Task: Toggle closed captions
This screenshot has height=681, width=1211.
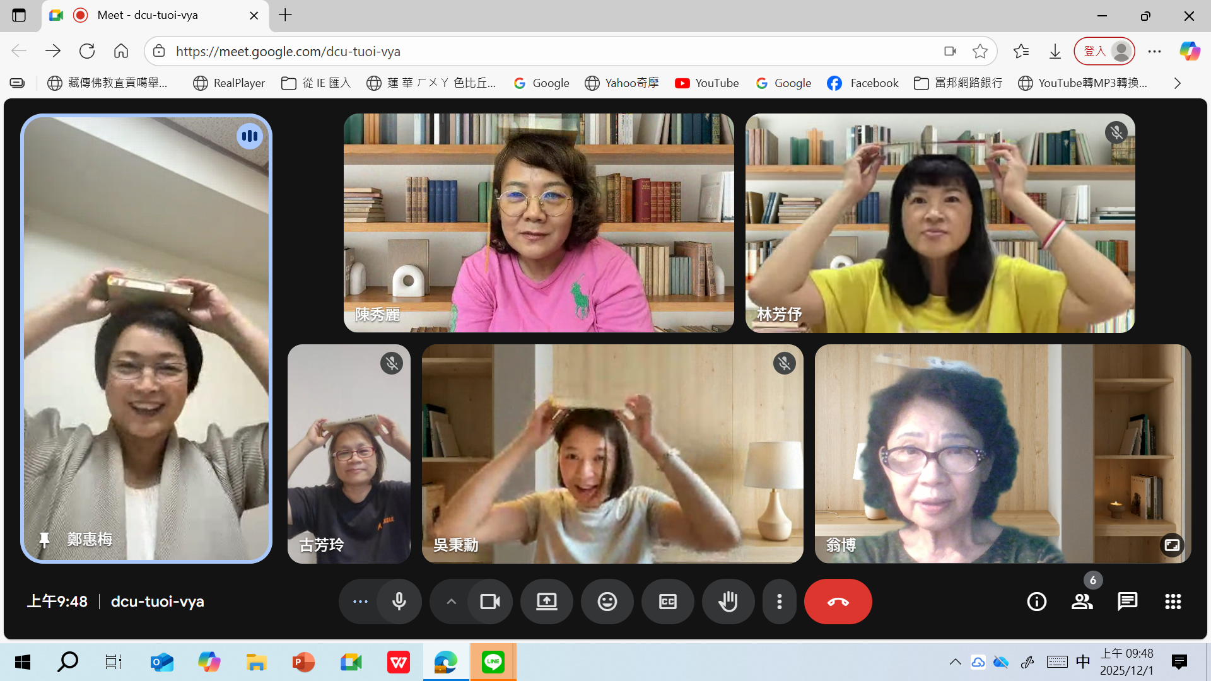Action: tap(667, 602)
